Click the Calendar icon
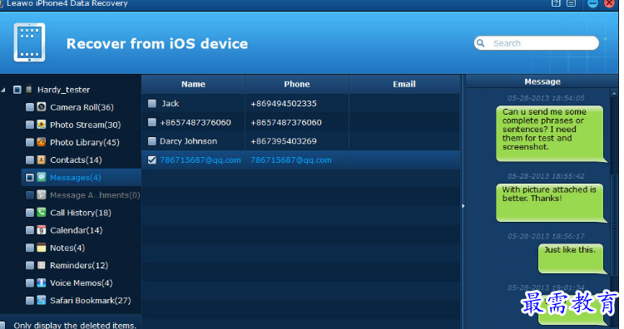Image resolution: width=624 pixels, height=329 pixels. (x=42, y=229)
